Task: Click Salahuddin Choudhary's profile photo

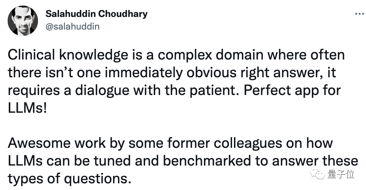Action: click(x=23, y=20)
